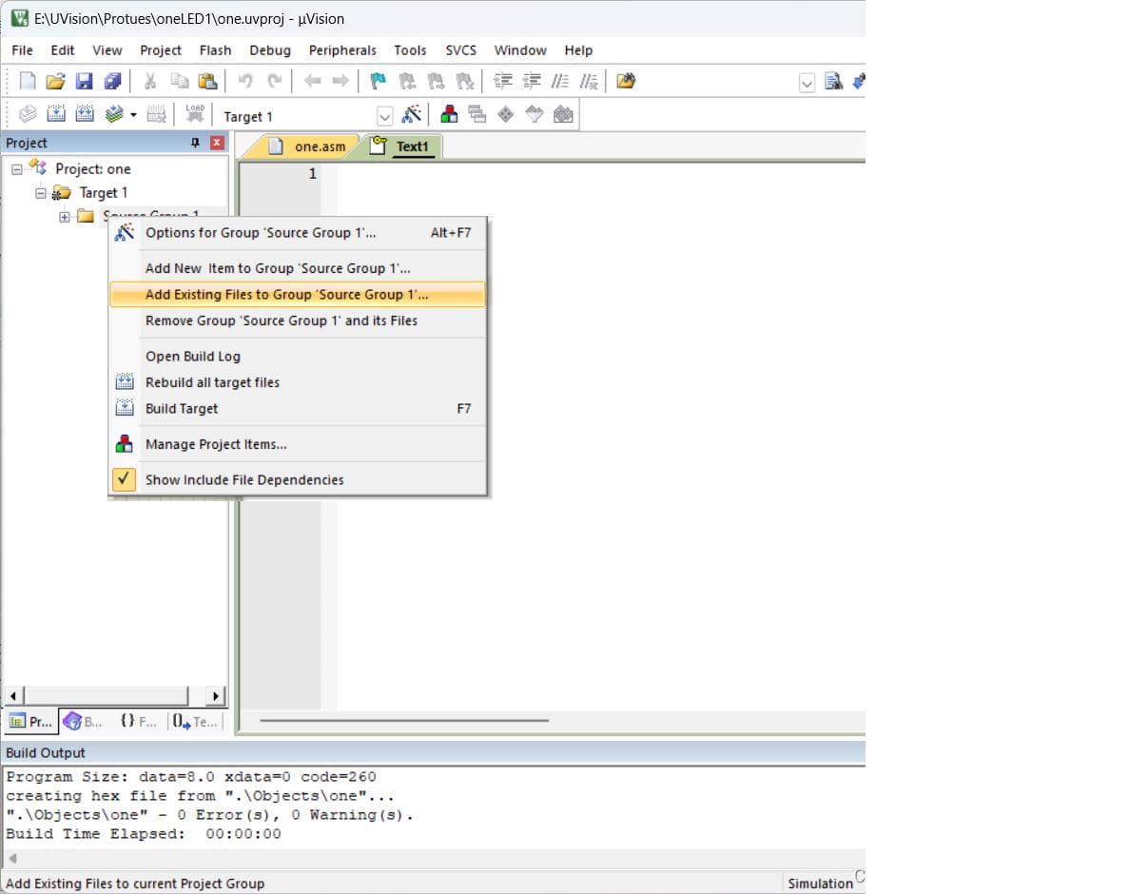Click the Build target toolbar icon
The height and width of the screenshot is (894, 1147).
56,115
